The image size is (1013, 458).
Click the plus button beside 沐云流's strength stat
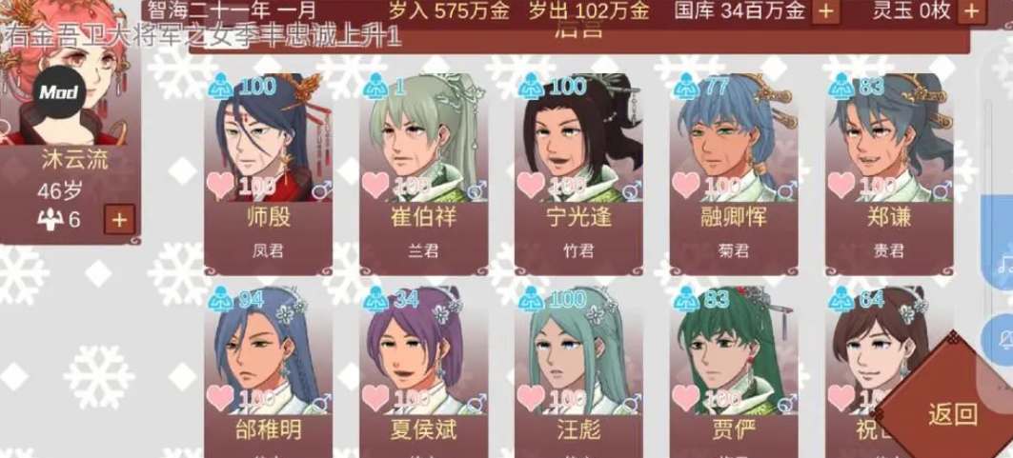(x=119, y=219)
